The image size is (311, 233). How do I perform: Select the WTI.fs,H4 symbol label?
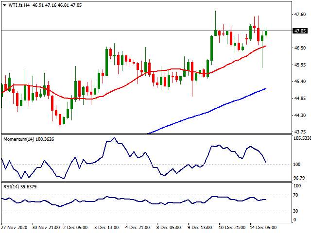[19, 5]
